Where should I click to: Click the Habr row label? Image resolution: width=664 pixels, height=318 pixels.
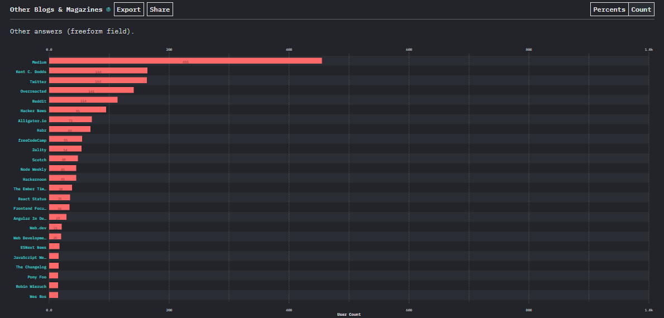pyautogui.click(x=41, y=131)
